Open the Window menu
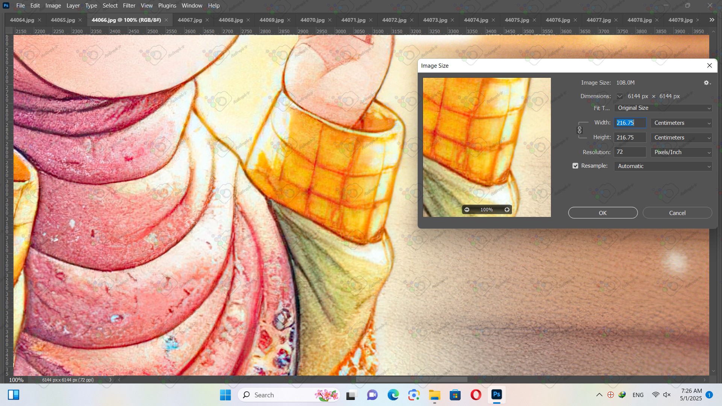This screenshot has width=722, height=406. pos(192,6)
